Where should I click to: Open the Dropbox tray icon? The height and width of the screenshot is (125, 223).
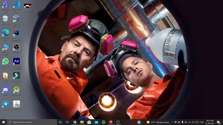[x=176, y=122]
